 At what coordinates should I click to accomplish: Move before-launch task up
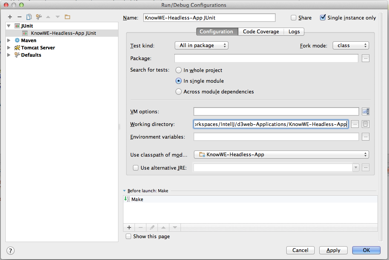point(163,227)
